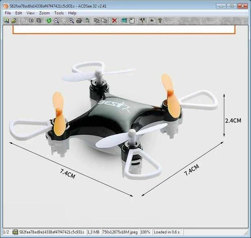Click the green refresh icon

[x=49, y=21]
